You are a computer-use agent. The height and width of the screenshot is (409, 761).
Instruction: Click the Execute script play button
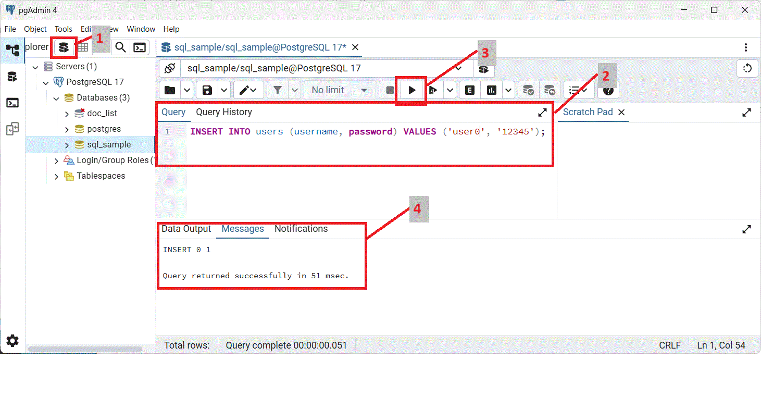411,90
